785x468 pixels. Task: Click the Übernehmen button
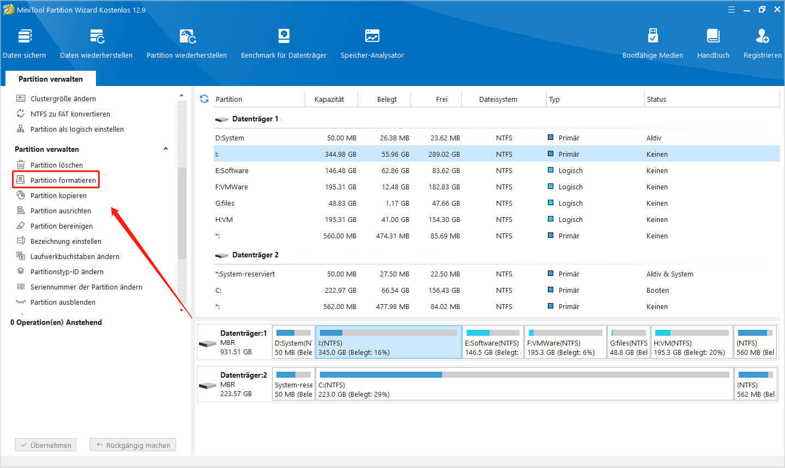(x=46, y=445)
